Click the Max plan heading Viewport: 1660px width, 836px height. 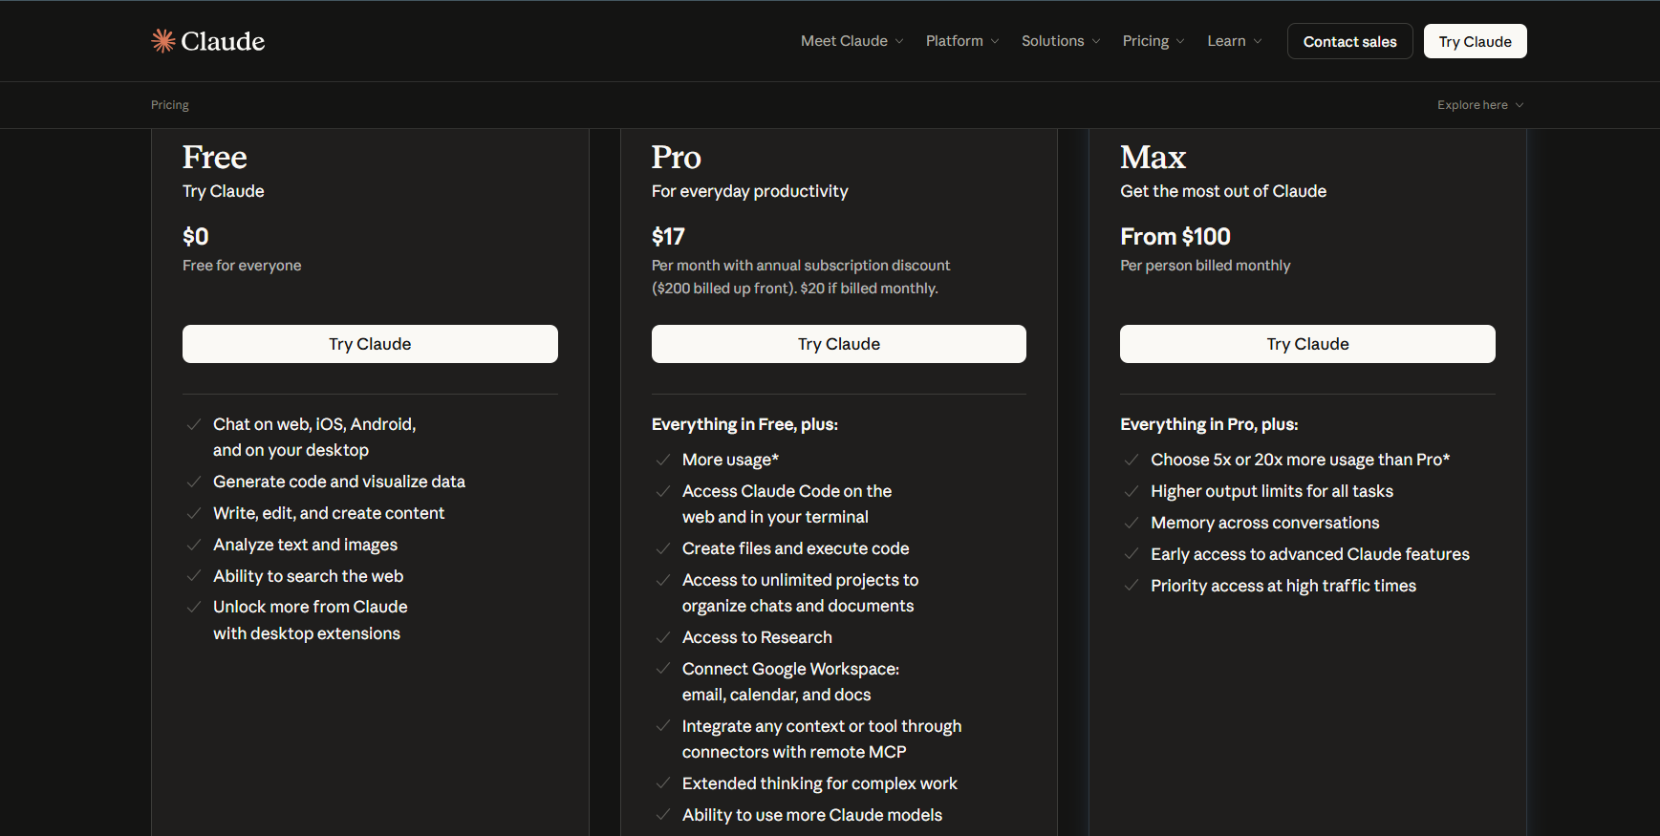tap(1153, 157)
